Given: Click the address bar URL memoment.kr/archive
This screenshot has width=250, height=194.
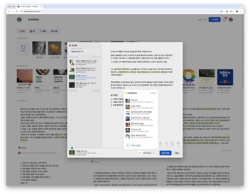Looking at the screenshot, I should click(x=32, y=11).
